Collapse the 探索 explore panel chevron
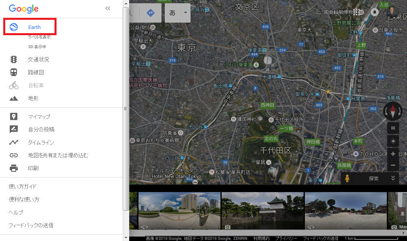Screen dimensions: 407x241 [393, 178]
